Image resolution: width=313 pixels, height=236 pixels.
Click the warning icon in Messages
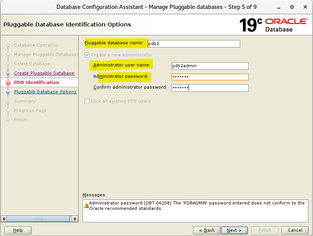pos(86,206)
